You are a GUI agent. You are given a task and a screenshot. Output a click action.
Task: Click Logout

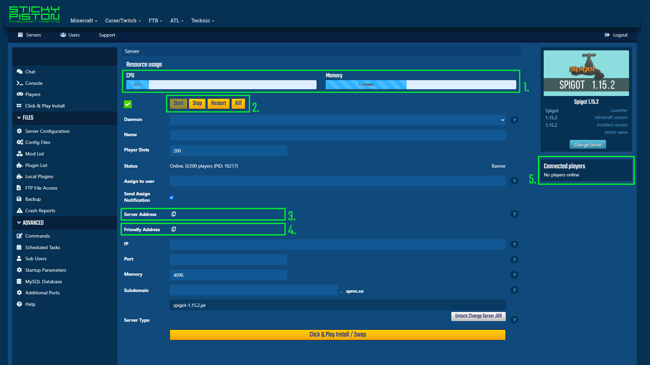[x=616, y=35]
